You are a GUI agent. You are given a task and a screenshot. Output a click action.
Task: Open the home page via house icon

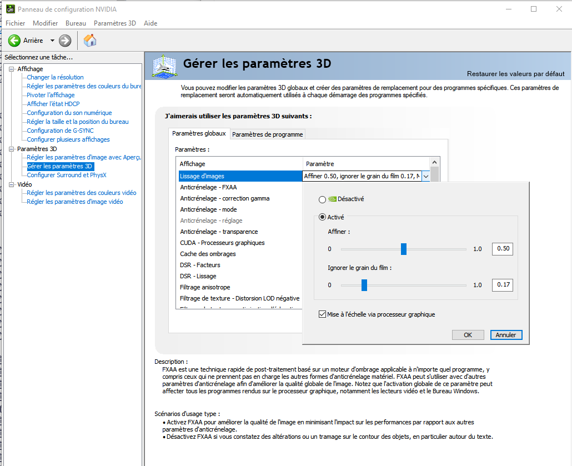[x=90, y=41]
